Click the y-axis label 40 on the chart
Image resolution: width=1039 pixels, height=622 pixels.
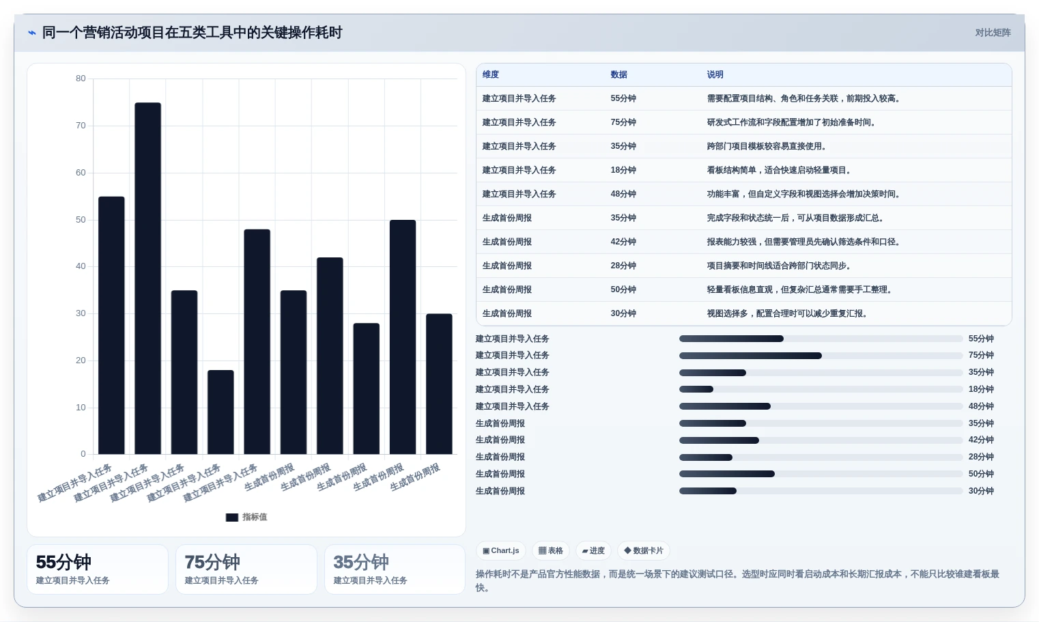point(81,267)
